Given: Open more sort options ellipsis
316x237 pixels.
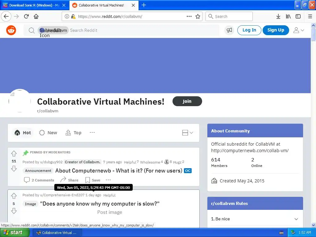Looking at the screenshot, I should tap(92, 132).
